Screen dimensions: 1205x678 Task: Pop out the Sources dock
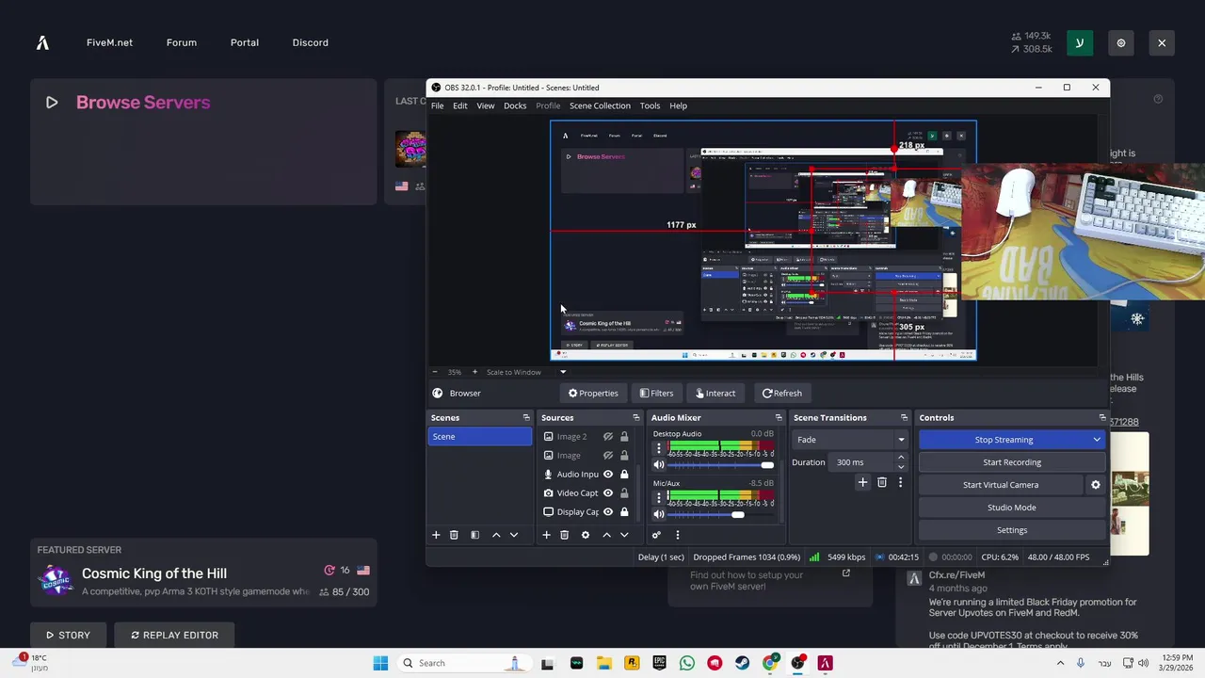point(635,417)
